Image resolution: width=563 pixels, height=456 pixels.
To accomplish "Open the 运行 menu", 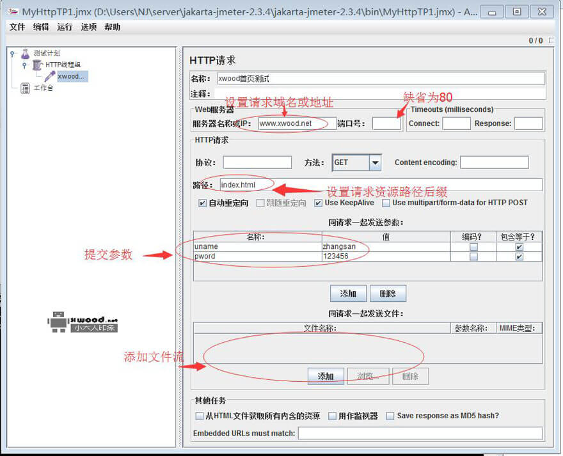I will [x=65, y=27].
